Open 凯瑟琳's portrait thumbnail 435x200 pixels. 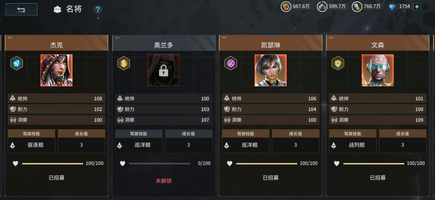point(271,70)
